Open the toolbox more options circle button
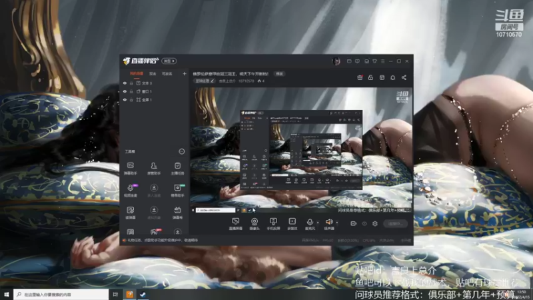Screen dimensions: 533x300 click(181, 151)
